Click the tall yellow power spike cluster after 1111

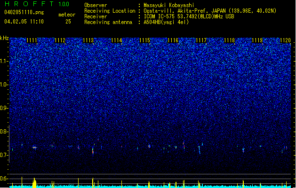coord(34,182)
